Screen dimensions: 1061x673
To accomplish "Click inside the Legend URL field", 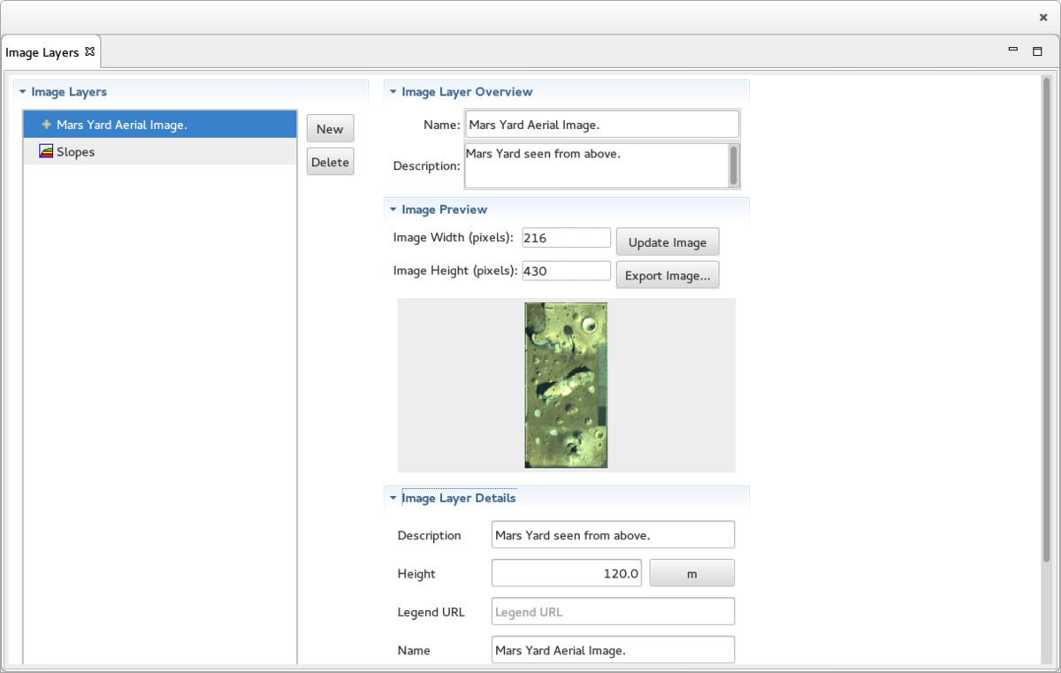I will click(x=612, y=611).
